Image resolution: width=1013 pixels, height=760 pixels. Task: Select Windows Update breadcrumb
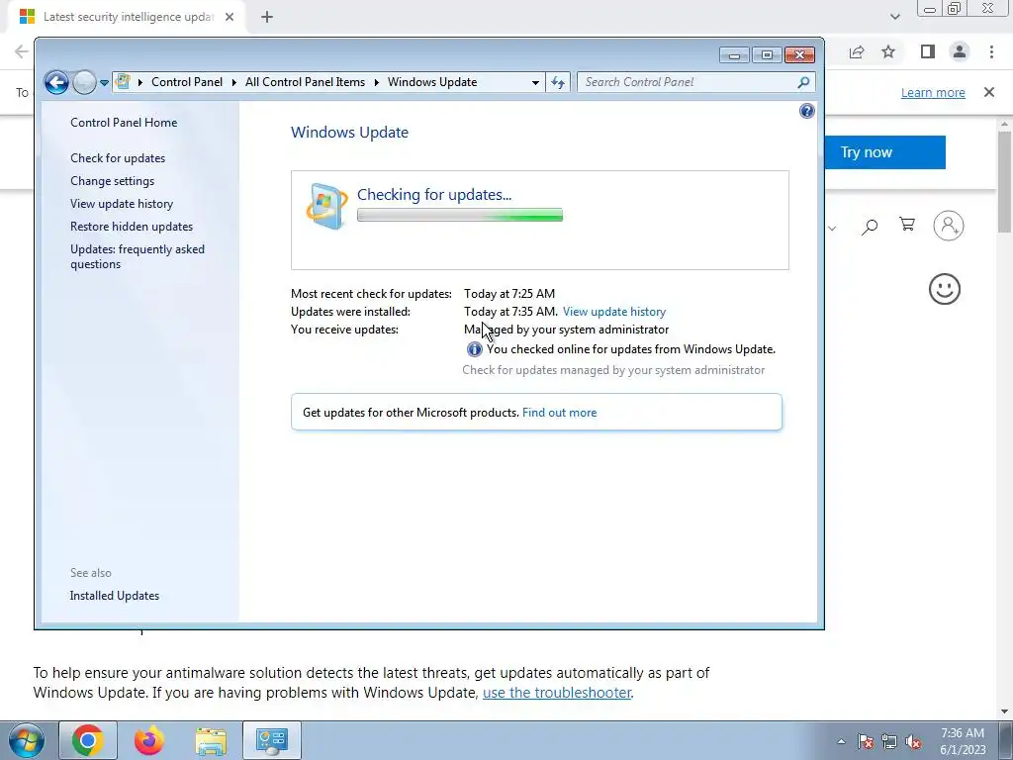pyautogui.click(x=432, y=82)
